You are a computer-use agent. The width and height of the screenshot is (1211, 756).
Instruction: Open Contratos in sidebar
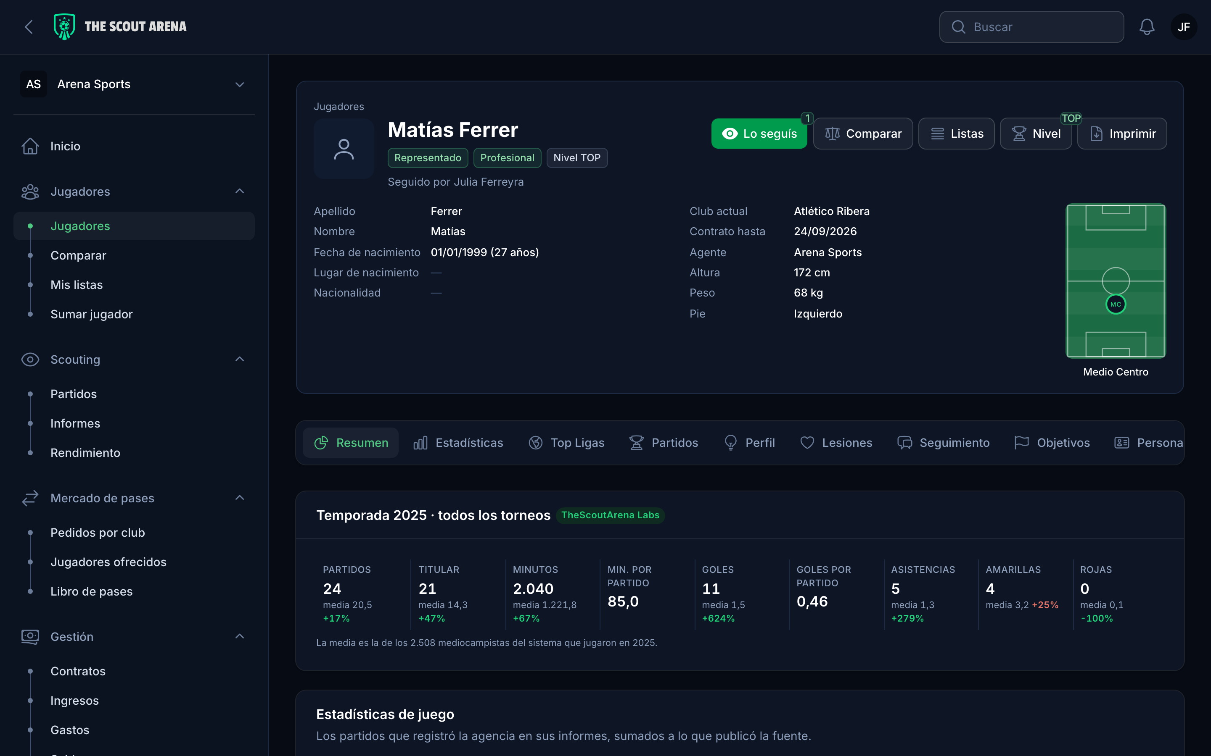pos(134,671)
